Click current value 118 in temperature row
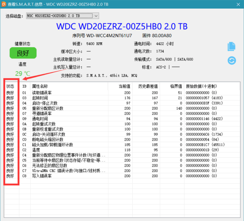Viewport: 244px width, 221px height. pyautogui.click(x=127, y=150)
